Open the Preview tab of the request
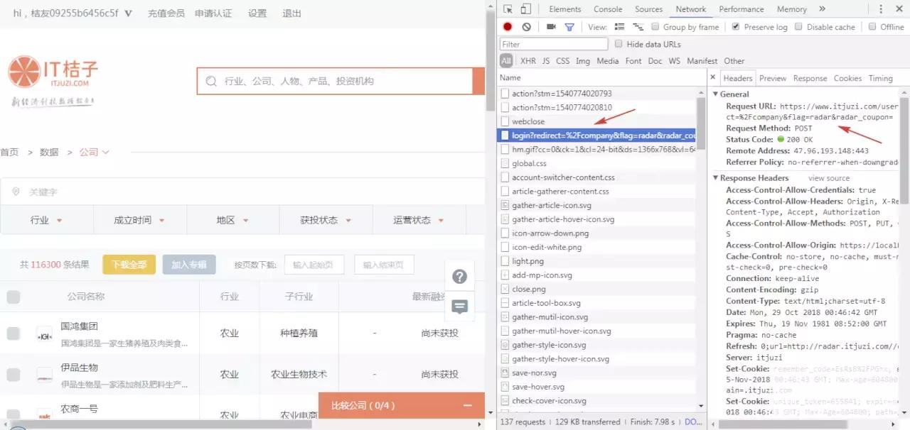910x430 pixels. (x=772, y=78)
